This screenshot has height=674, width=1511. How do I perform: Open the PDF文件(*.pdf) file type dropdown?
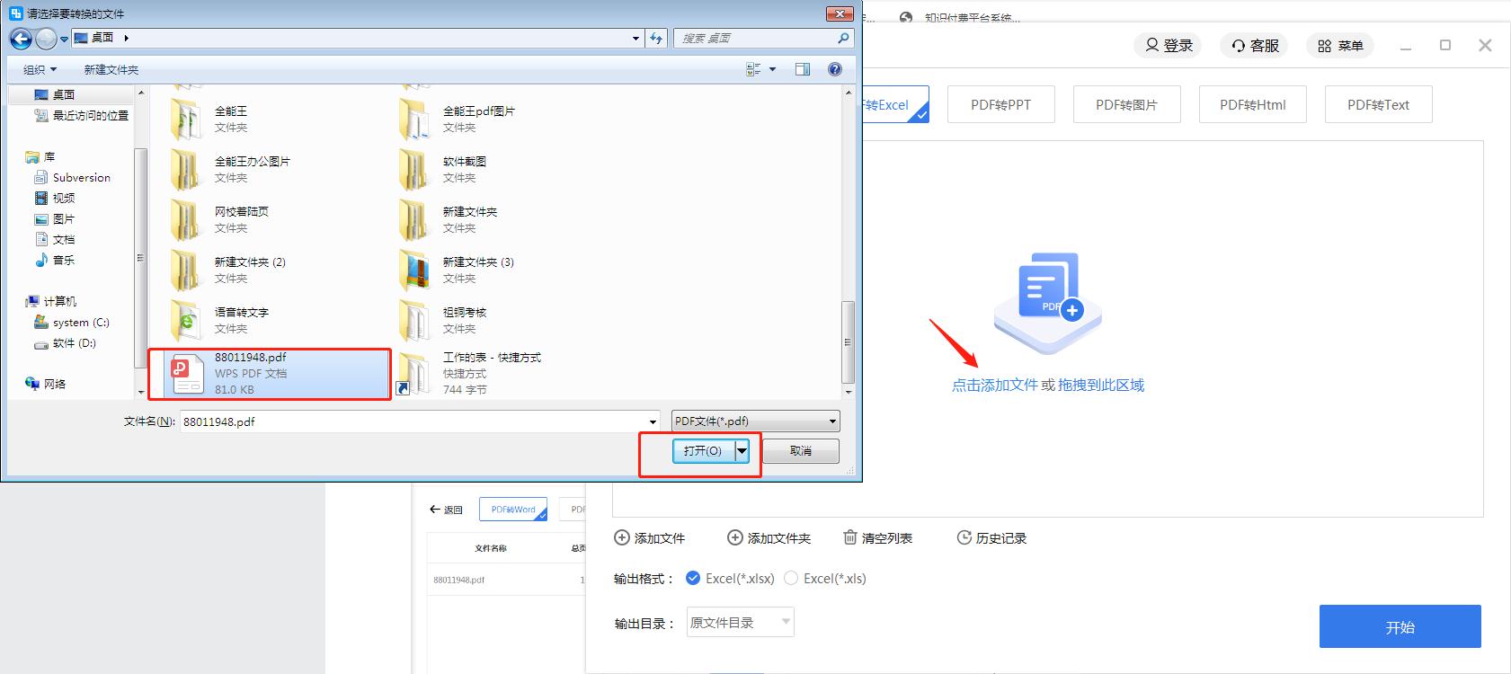point(755,421)
